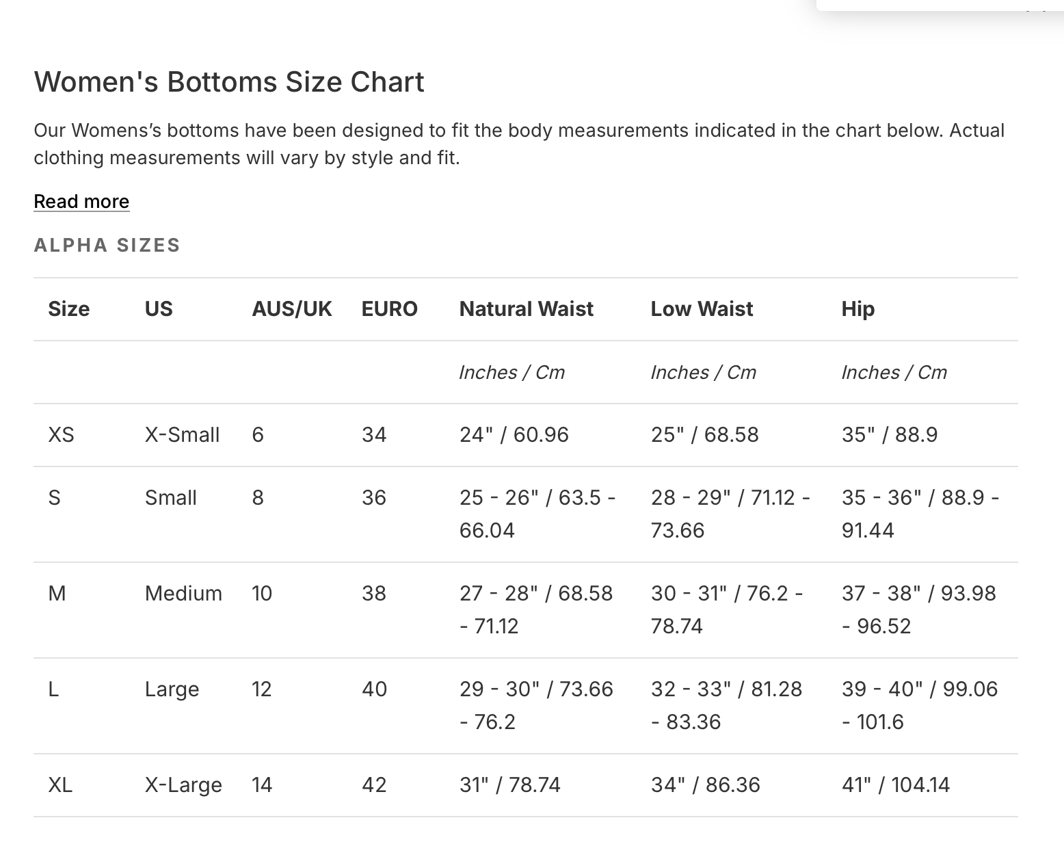Click the 24" / 60.96 natural waist cell
The image size is (1064, 844).
coord(514,435)
